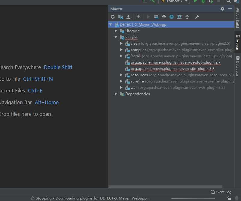Click the Plugins folder icon
The width and height of the screenshot is (241, 201).
[122, 37]
